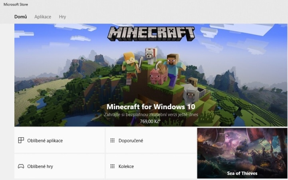Click the Oblíbené aplikace grid icon

[21, 140]
